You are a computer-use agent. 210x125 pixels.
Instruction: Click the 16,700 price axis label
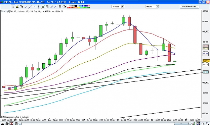(x=206, y=11)
